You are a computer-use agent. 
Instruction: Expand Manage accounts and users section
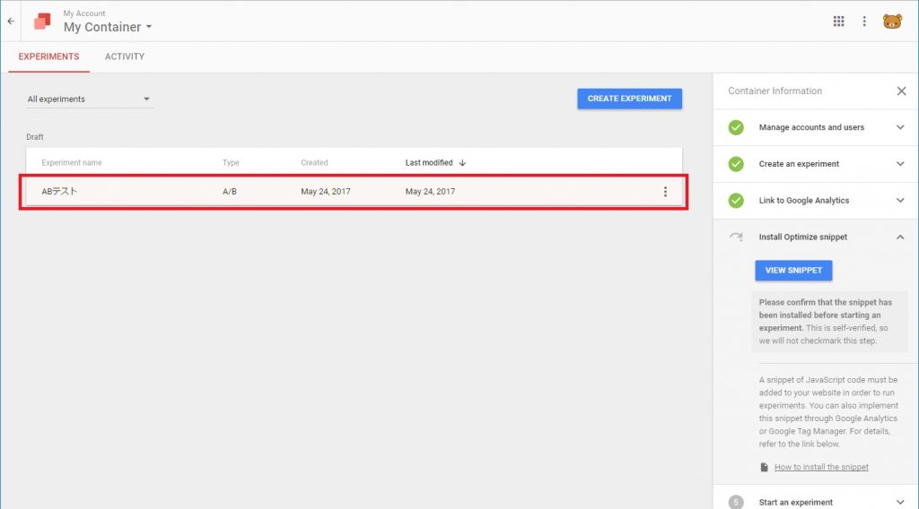[x=900, y=127]
